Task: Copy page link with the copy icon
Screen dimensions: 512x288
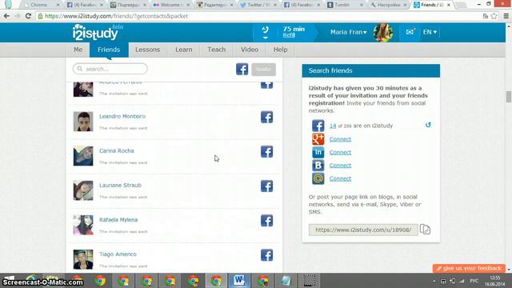Action: point(425,230)
